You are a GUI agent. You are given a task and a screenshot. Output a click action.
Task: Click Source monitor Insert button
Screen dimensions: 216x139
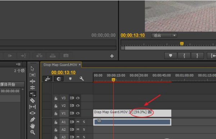pyautogui.click(x=39, y=56)
